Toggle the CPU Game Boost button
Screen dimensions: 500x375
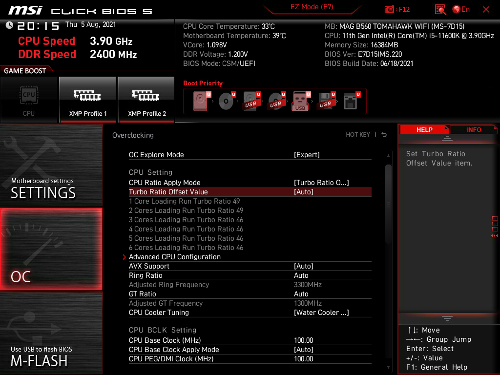tap(29, 100)
